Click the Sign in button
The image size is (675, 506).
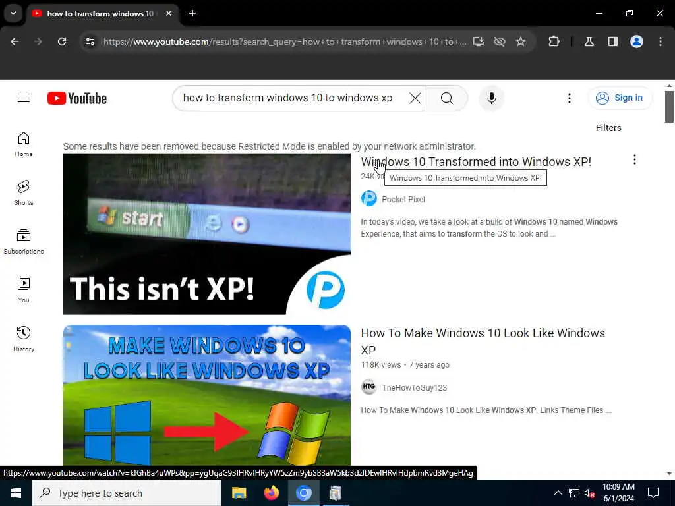(620, 98)
